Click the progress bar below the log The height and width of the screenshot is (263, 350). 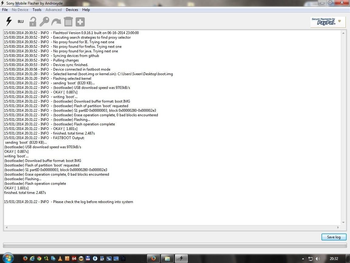pyautogui.click(x=175, y=245)
